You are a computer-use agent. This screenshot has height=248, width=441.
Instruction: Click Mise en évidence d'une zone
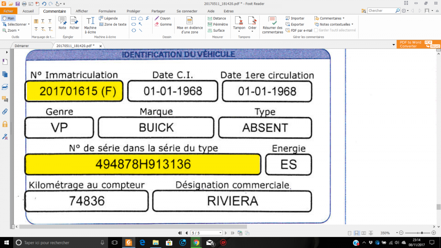click(190, 25)
